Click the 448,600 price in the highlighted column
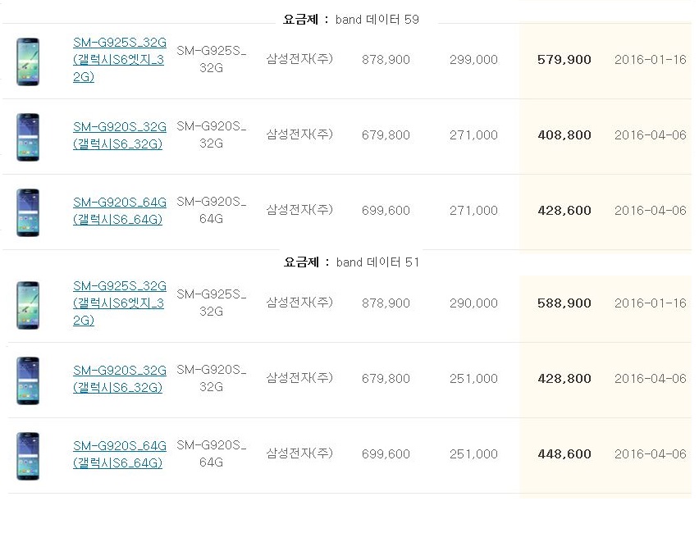Image resolution: width=699 pixels, height=533 pixels. [564, 454]
